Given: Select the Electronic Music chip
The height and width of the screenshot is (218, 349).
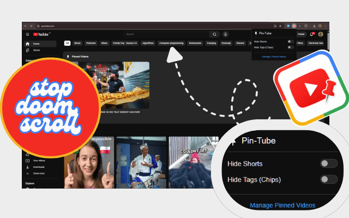Looking at the screenshot, I should pyautogui.click(x=316, y=43).
